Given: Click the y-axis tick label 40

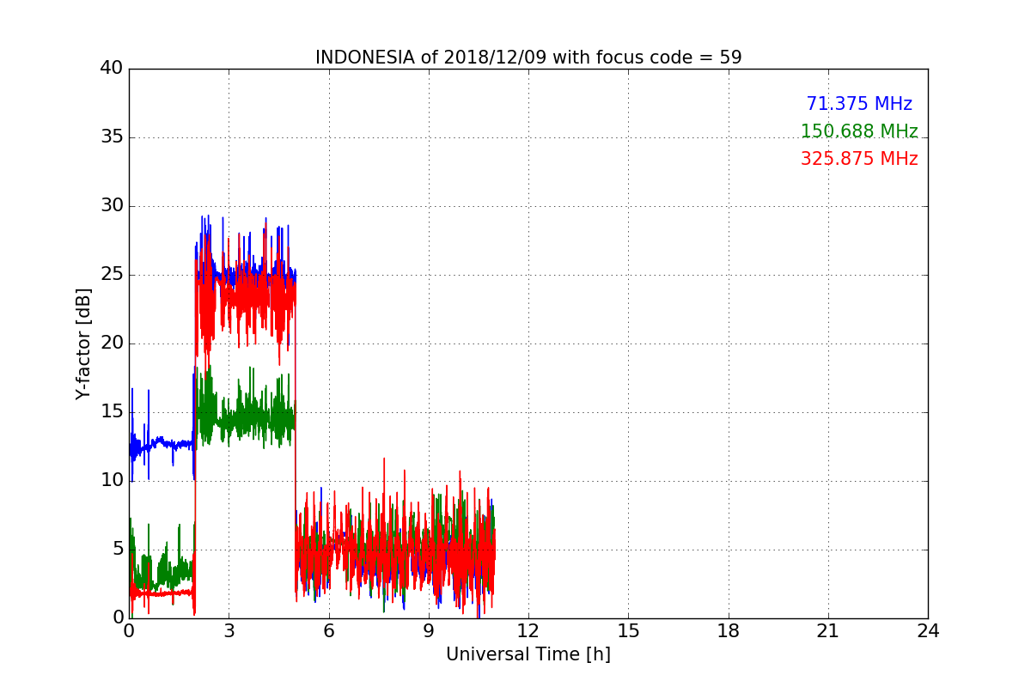Looking at the screenshot, I should [112, 69].
